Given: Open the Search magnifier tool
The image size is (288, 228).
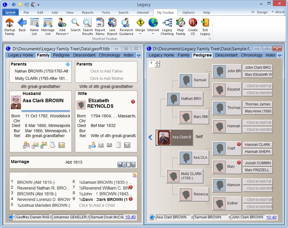Looking at the screenshot, I should 76,25.
